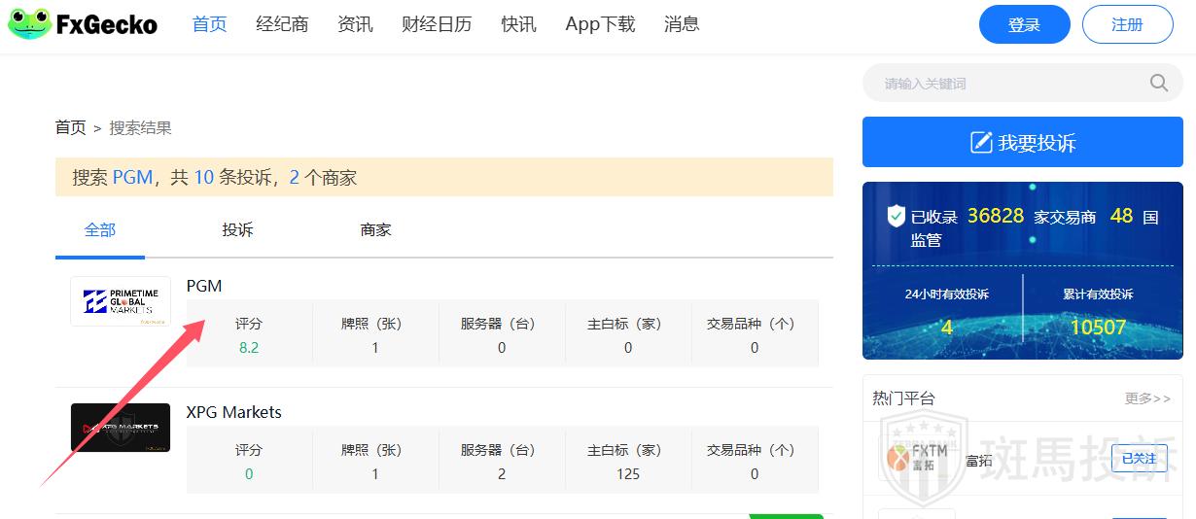Switch to the 商家 tab

coord(375,230)
